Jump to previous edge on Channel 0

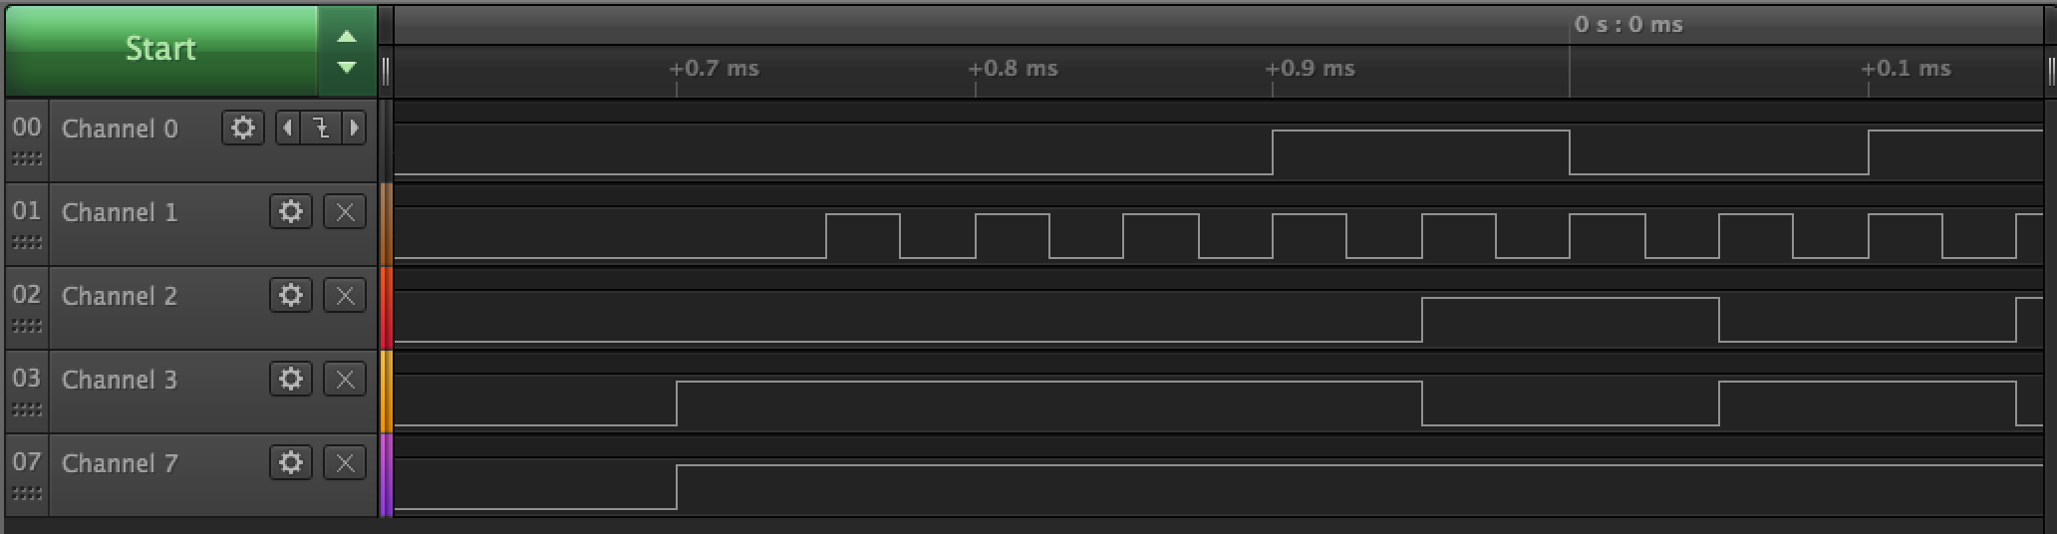coord(287,128)
